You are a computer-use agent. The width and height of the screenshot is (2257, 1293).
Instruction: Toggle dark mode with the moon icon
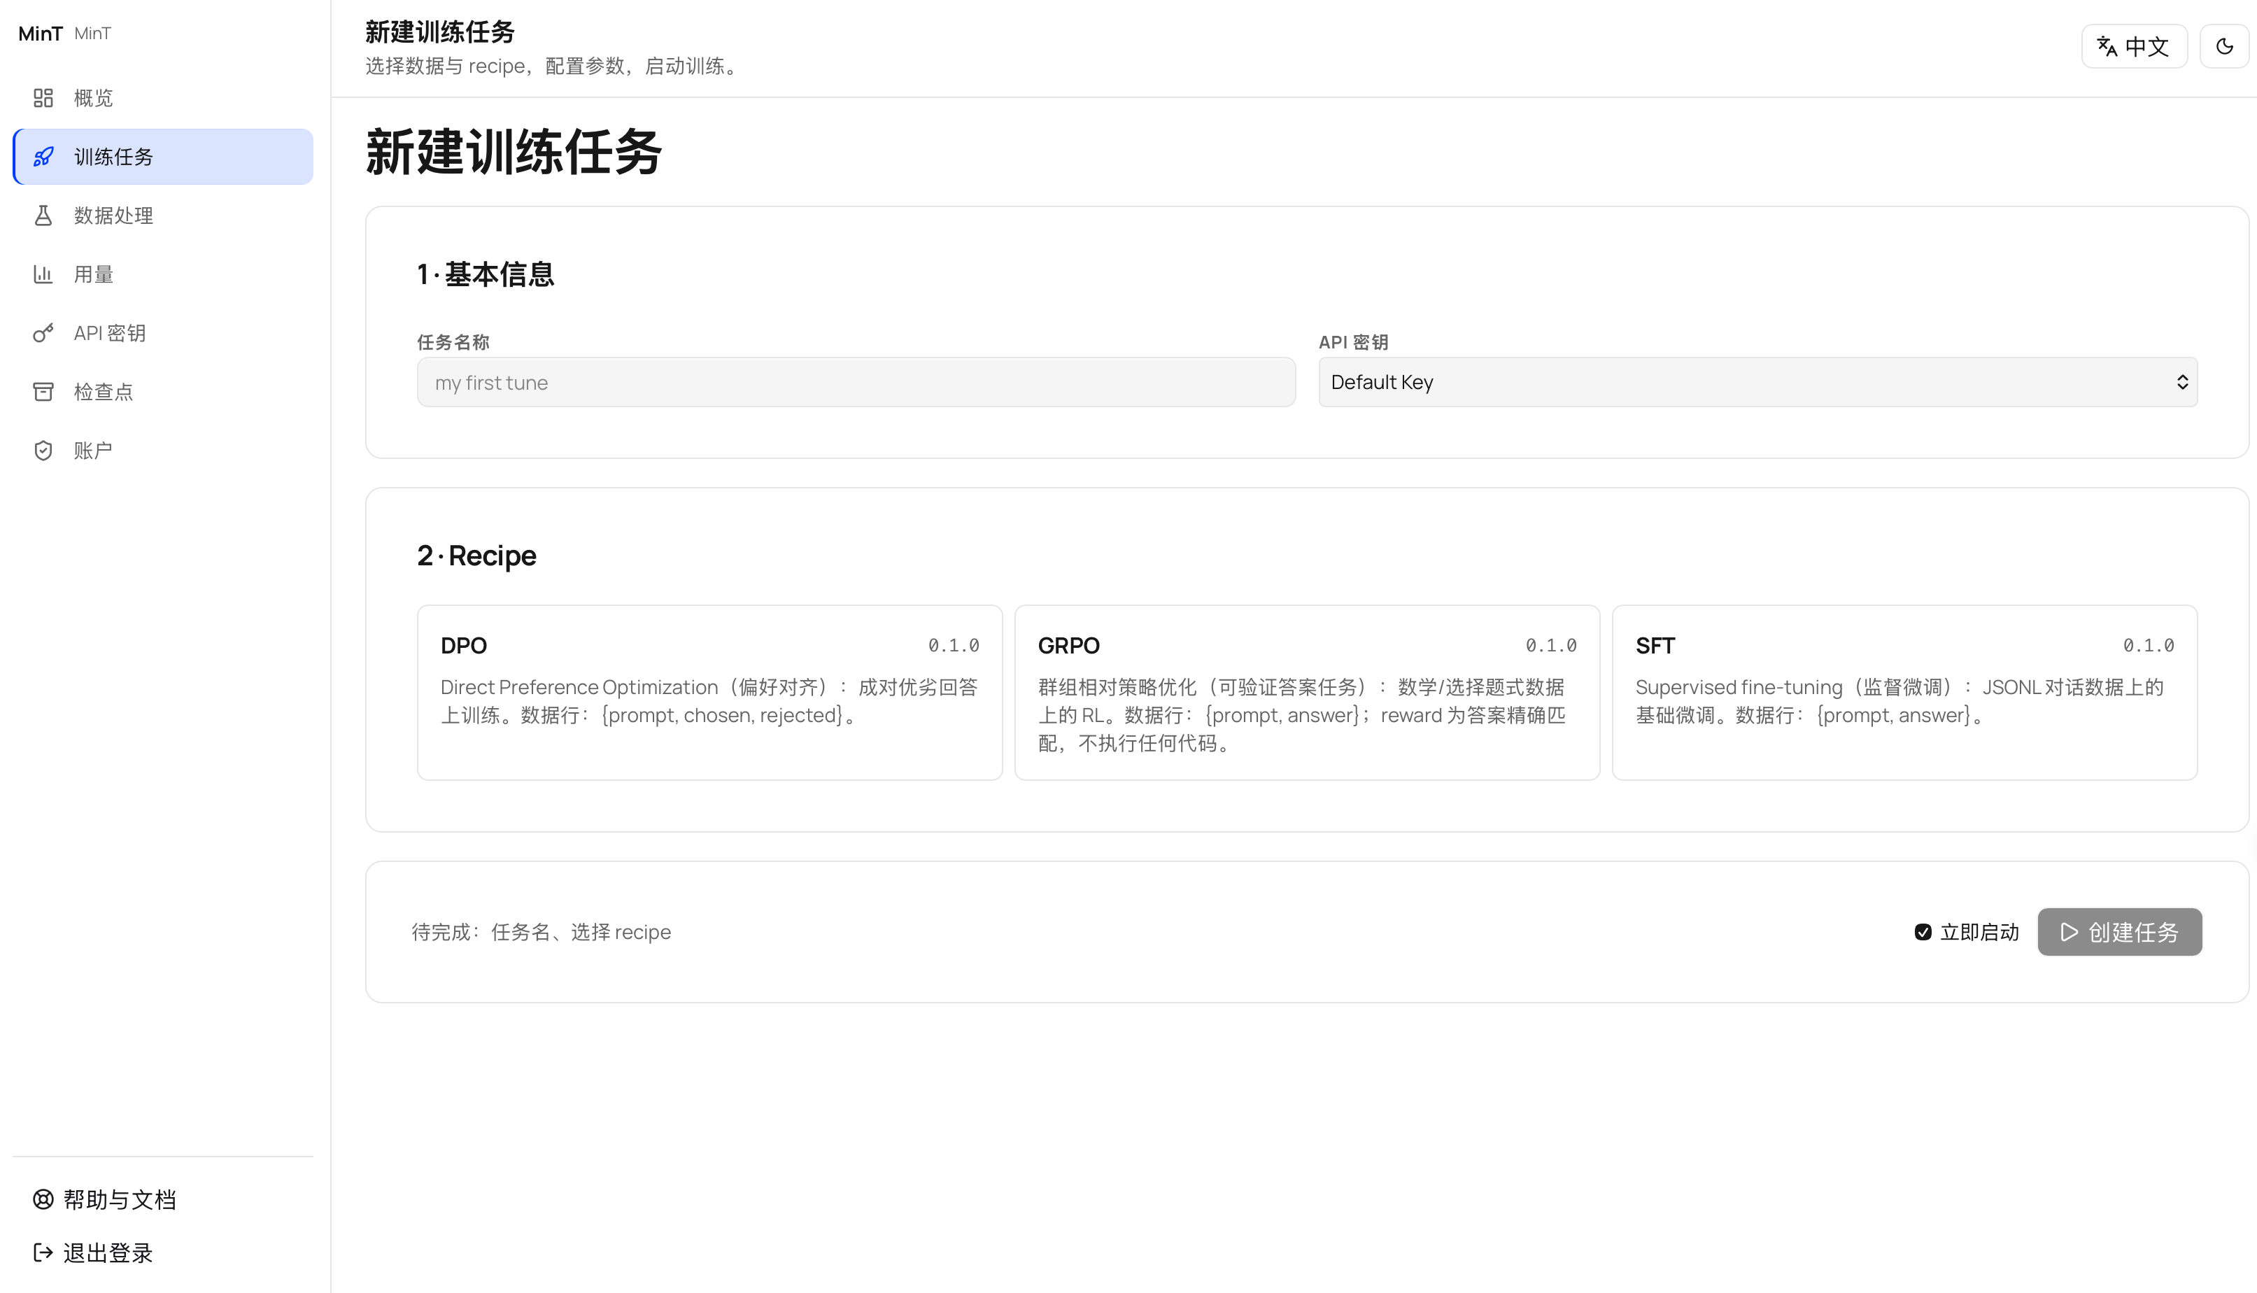point(2224,46)
